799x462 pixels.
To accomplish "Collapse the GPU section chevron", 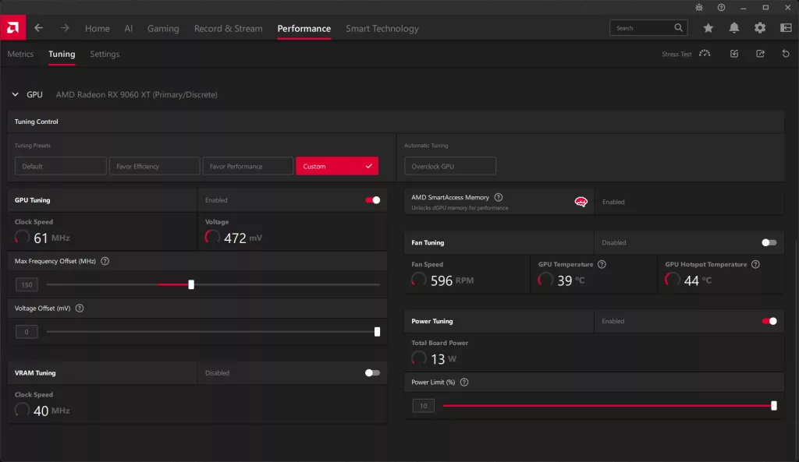I will tap(16, 94).
